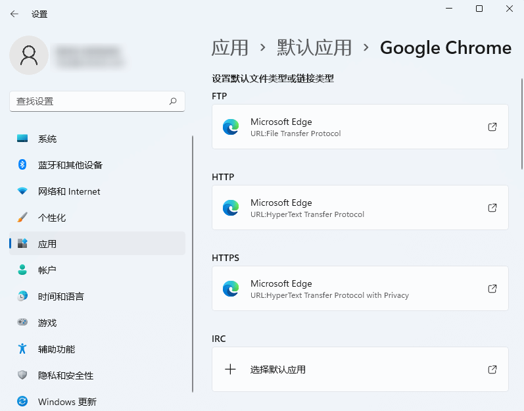The width and height of the screenshot is (524, 411).
Task: Open 网络和 Internet settings
Action: (97, 191)
